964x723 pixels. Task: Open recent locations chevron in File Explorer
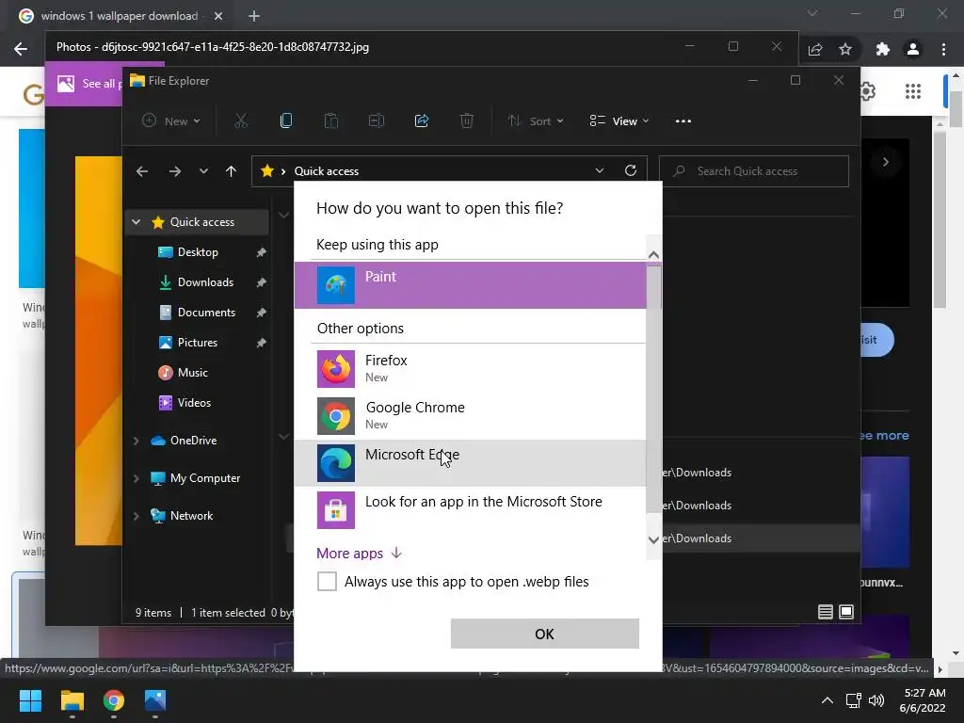(203, 171)
